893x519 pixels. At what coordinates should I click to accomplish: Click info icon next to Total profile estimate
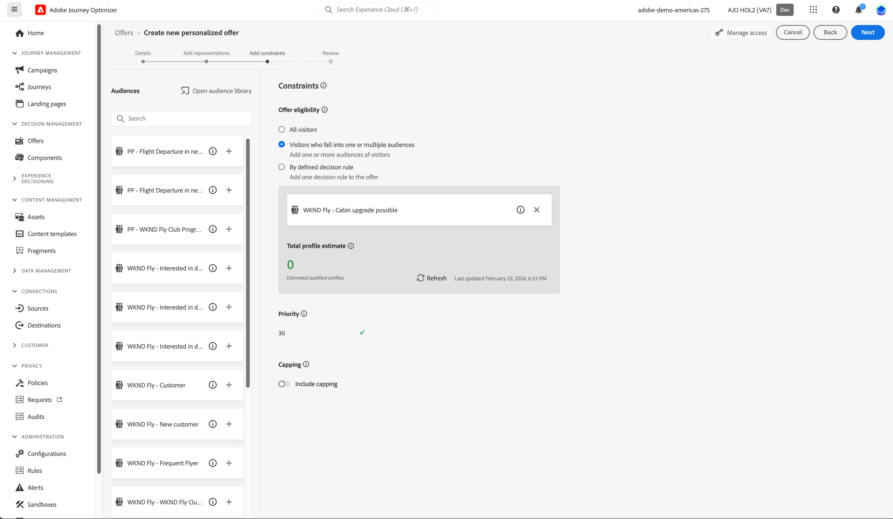click(351, 245)
